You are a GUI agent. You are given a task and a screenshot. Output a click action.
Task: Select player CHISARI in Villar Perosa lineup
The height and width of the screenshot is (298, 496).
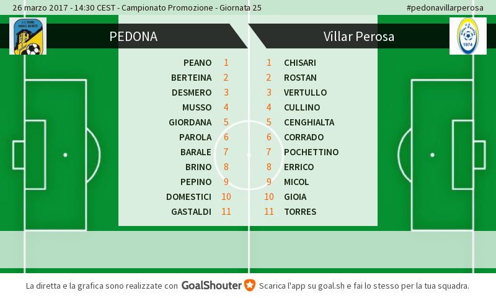point(300,63)
